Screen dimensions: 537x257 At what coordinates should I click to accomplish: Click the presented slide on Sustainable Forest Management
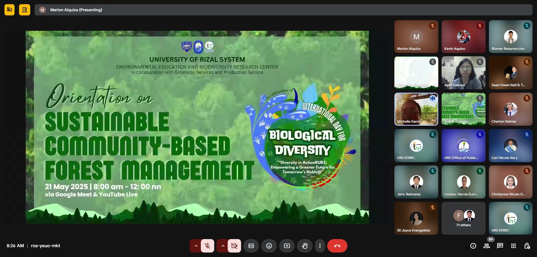[197, 127]
